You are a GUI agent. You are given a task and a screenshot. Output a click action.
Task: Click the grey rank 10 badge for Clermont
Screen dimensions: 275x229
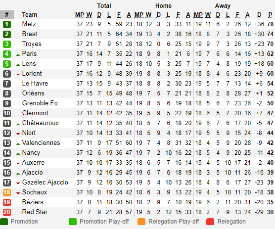point(7,113)
